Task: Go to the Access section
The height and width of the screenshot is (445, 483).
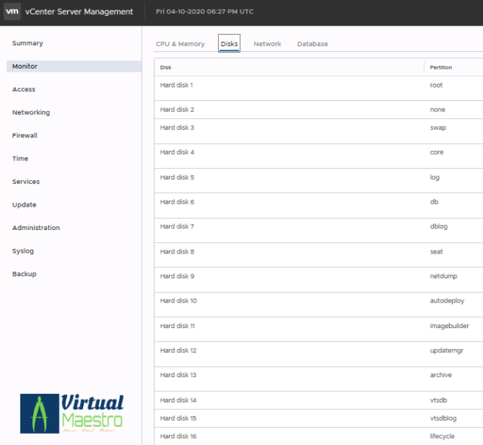Action: [x=23, y=90]
